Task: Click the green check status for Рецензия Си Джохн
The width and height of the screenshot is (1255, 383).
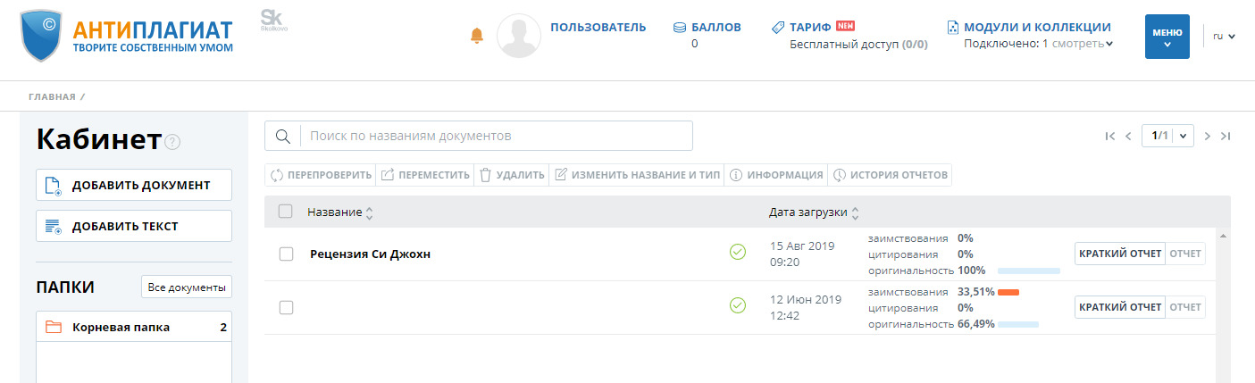Action: pyautogui.click(x=737, y=253)
